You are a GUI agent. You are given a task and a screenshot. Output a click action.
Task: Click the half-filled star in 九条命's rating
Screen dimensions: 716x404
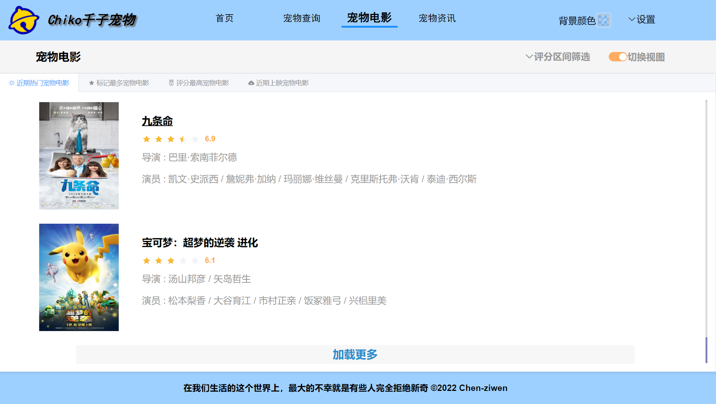coord(183,139)
